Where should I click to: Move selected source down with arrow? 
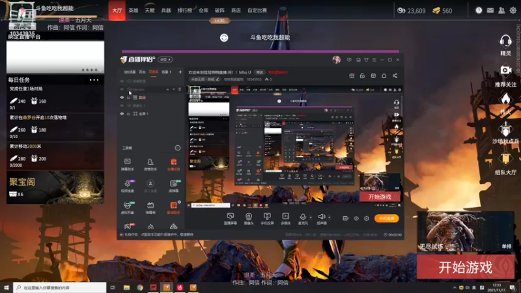tap(173, 89)
